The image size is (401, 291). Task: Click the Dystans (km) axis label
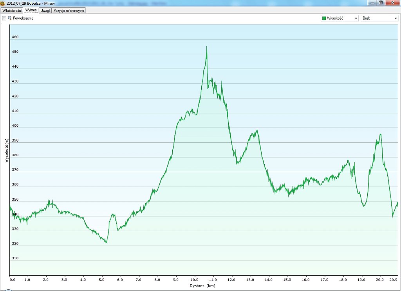(203, 286)
